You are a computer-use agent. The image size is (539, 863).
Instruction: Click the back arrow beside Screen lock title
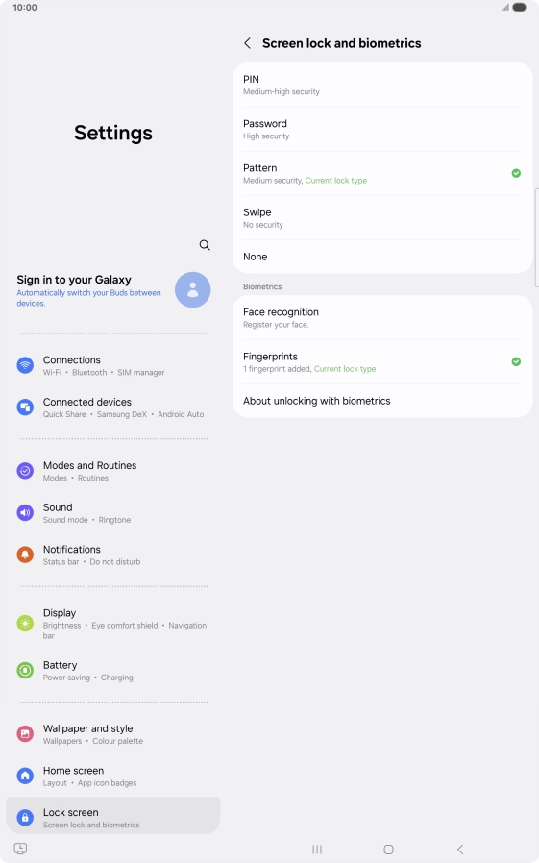(248, 43)
